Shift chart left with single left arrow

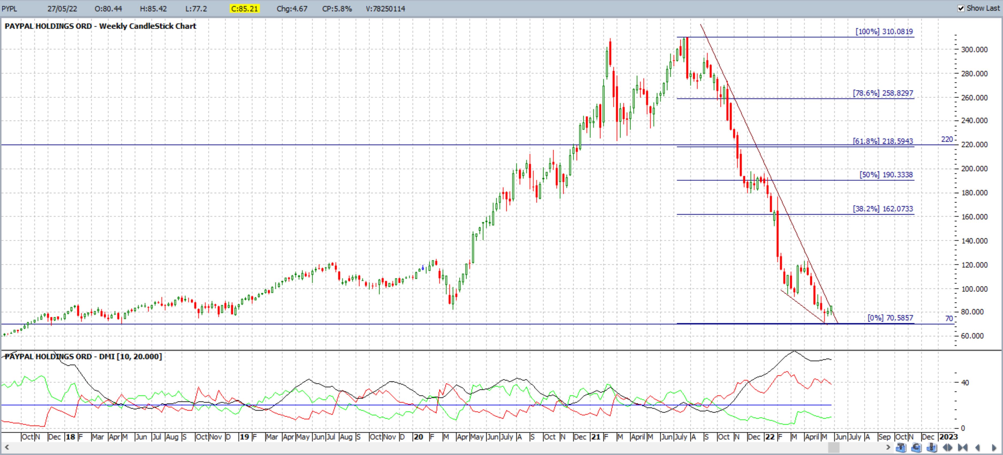point(978,448)
